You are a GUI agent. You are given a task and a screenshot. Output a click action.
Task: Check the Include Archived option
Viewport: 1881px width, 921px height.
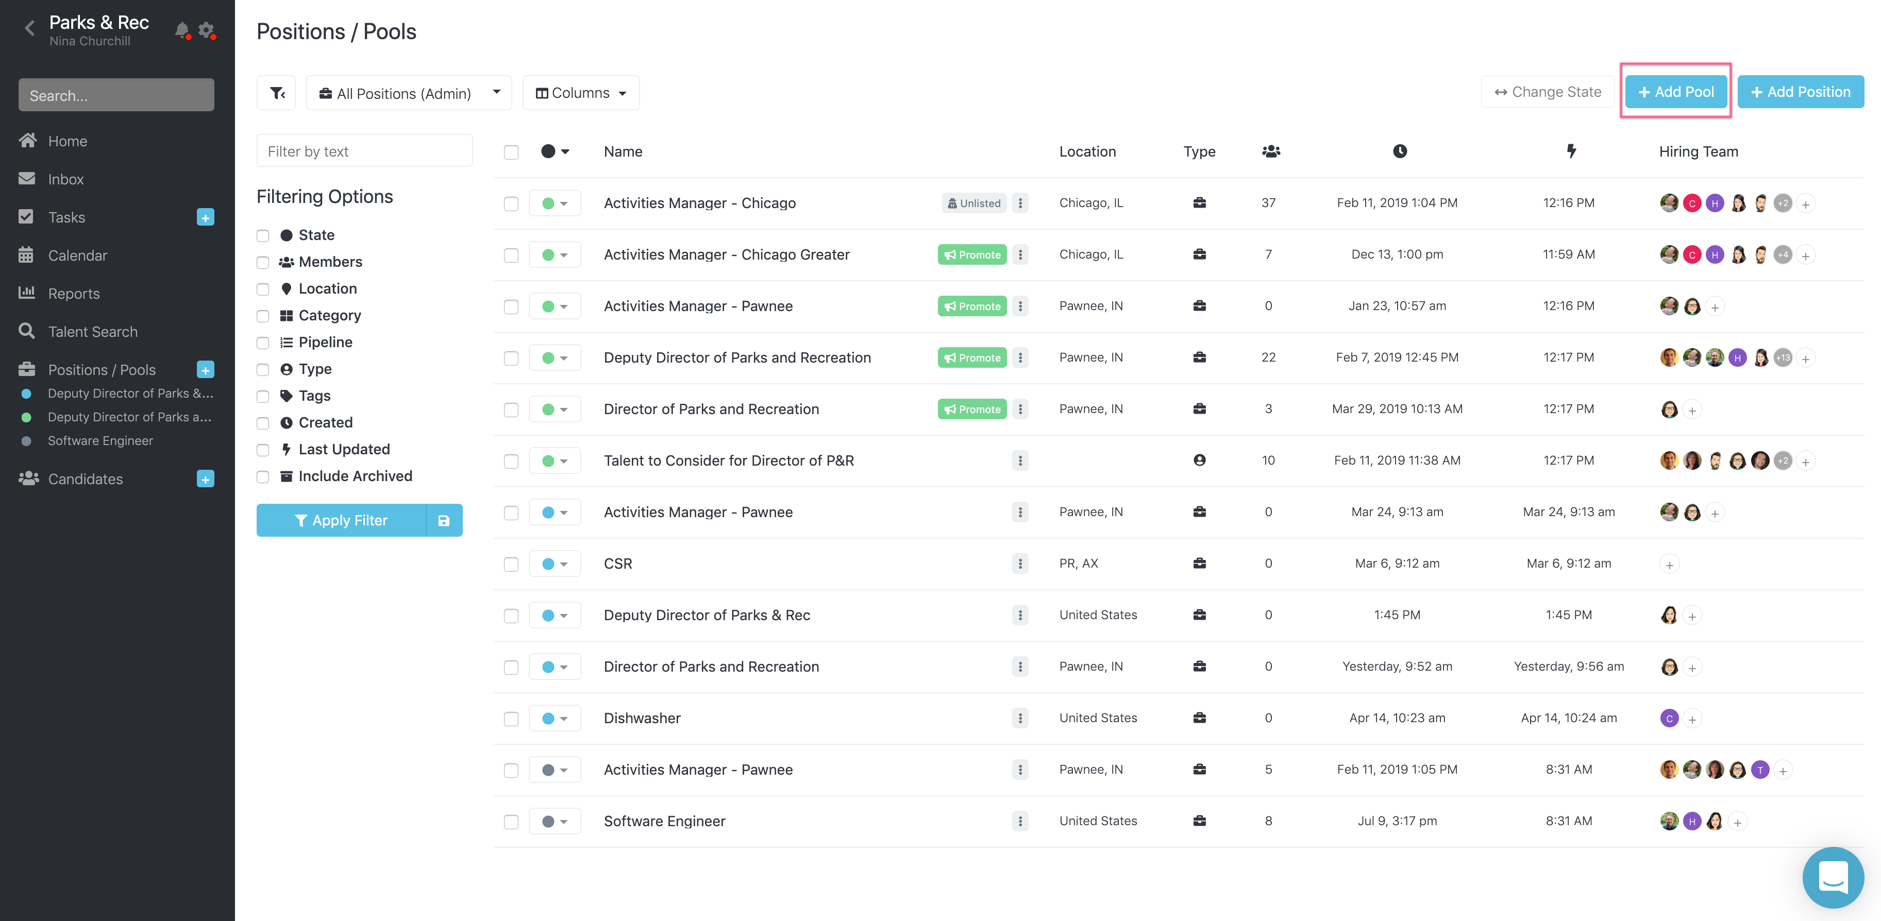point(263,476)
